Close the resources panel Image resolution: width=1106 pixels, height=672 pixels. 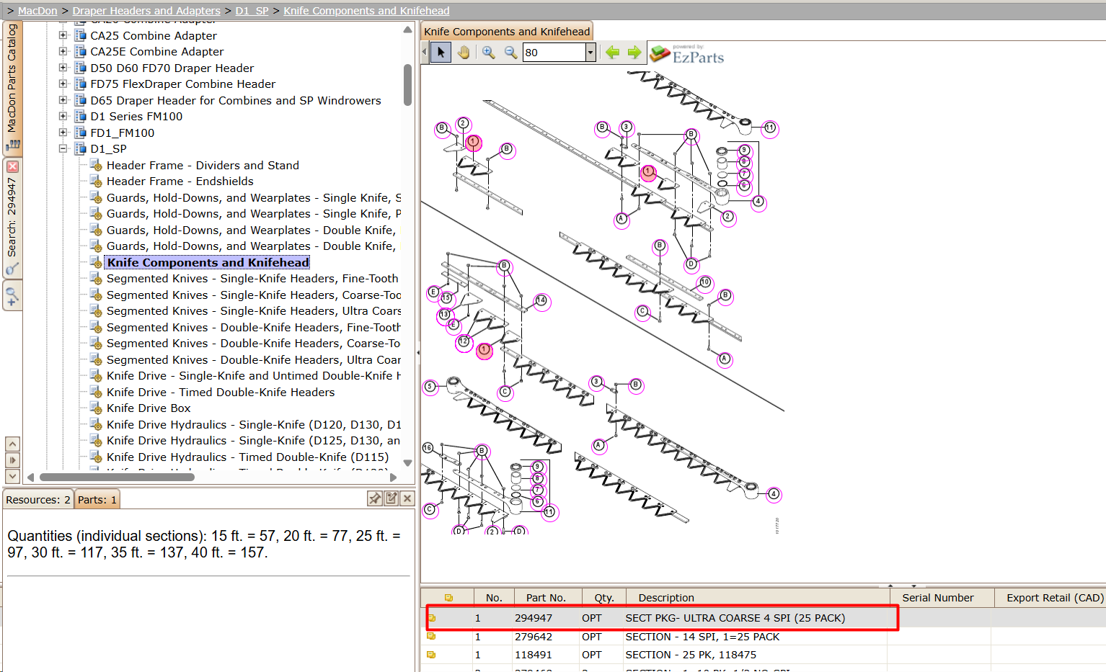coord(407,498)
